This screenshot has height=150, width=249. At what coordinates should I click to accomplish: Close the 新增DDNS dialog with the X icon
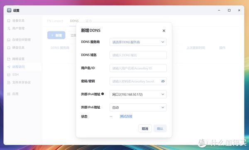(164, 31)
